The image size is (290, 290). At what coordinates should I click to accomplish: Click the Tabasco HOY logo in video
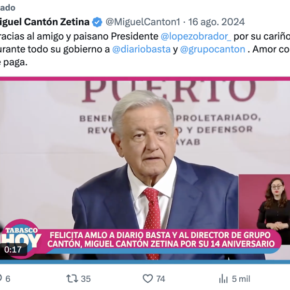point(20,239)
